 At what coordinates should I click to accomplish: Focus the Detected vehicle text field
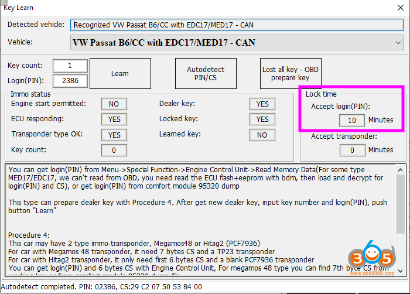point(237,25)
